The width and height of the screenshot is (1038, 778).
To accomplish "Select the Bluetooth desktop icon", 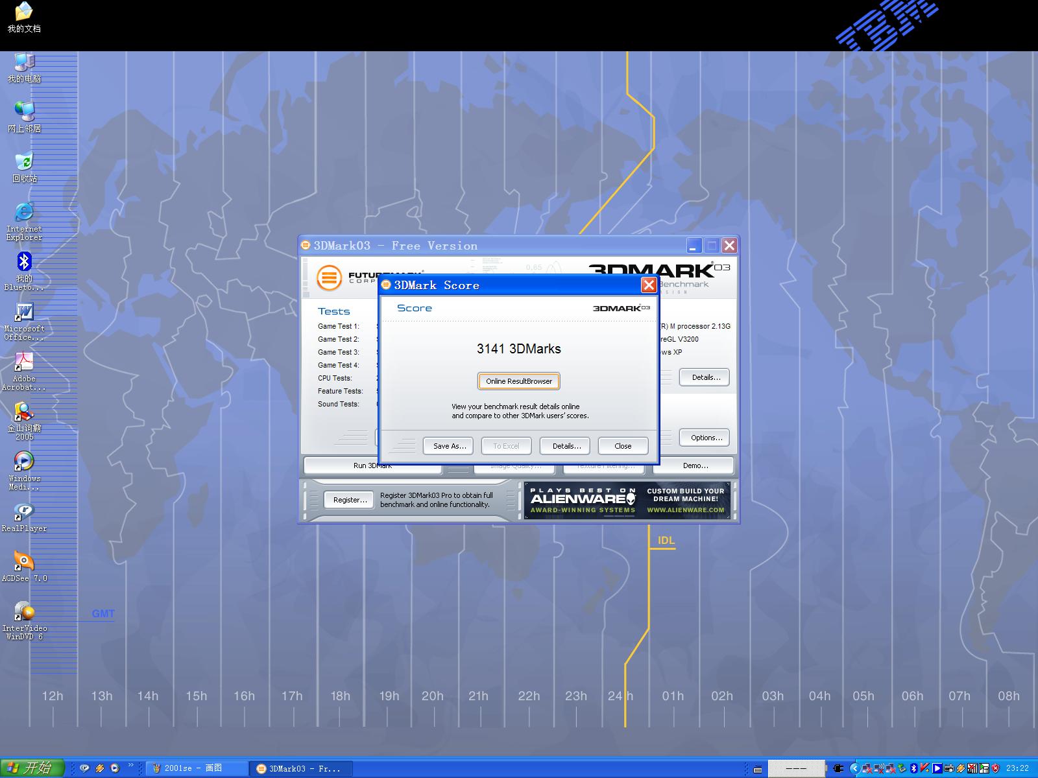I will [24, 263].
